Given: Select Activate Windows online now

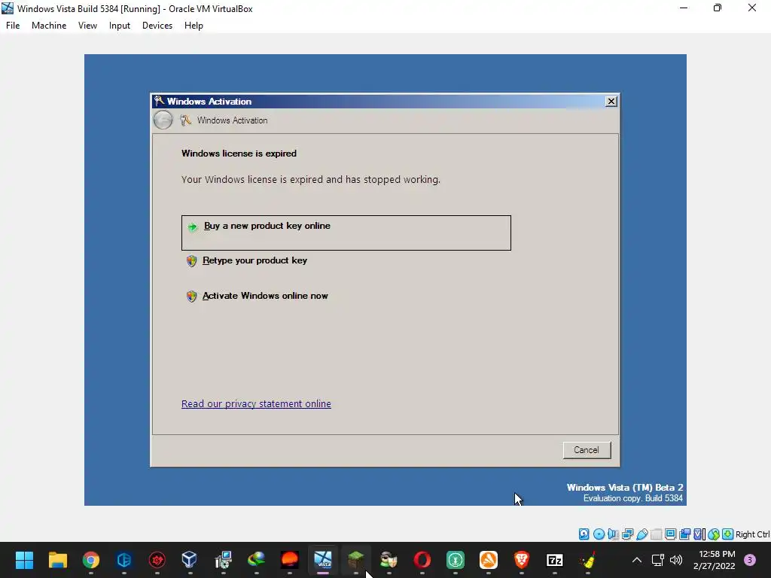Looking at the screenshot, I should click(265, 296).
